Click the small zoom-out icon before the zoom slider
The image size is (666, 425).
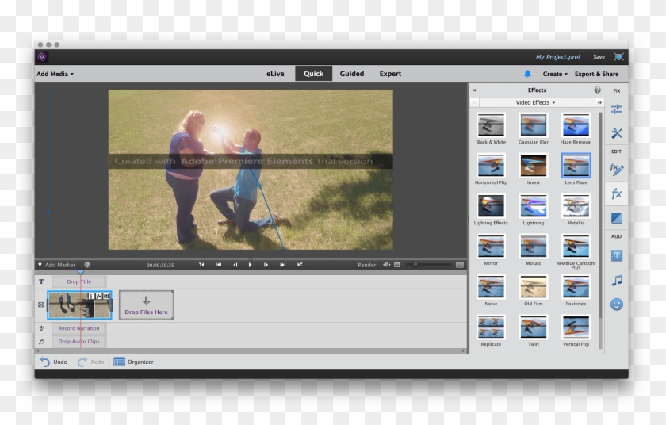pyautogui.click(x=397, y=265)
